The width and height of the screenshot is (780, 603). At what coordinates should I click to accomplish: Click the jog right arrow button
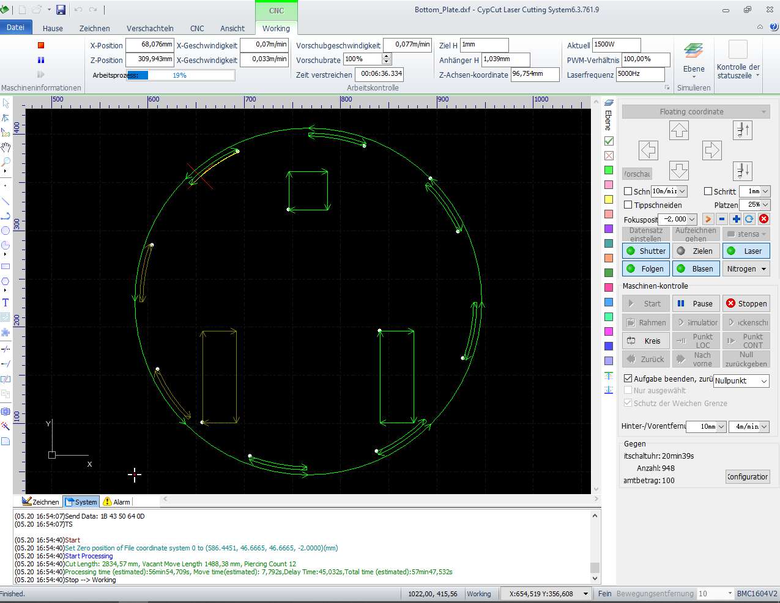coord(711,150)
